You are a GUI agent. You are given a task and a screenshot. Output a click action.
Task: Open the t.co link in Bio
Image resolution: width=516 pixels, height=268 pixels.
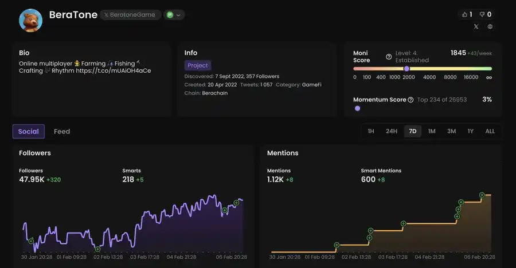(114, 71)
